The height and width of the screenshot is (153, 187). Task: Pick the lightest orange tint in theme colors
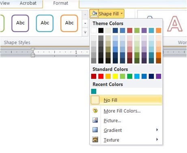coord(159,38)
